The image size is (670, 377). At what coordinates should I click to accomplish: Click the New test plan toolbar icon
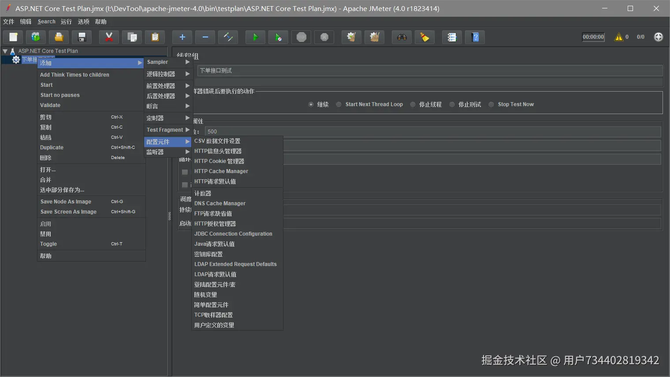13,37
